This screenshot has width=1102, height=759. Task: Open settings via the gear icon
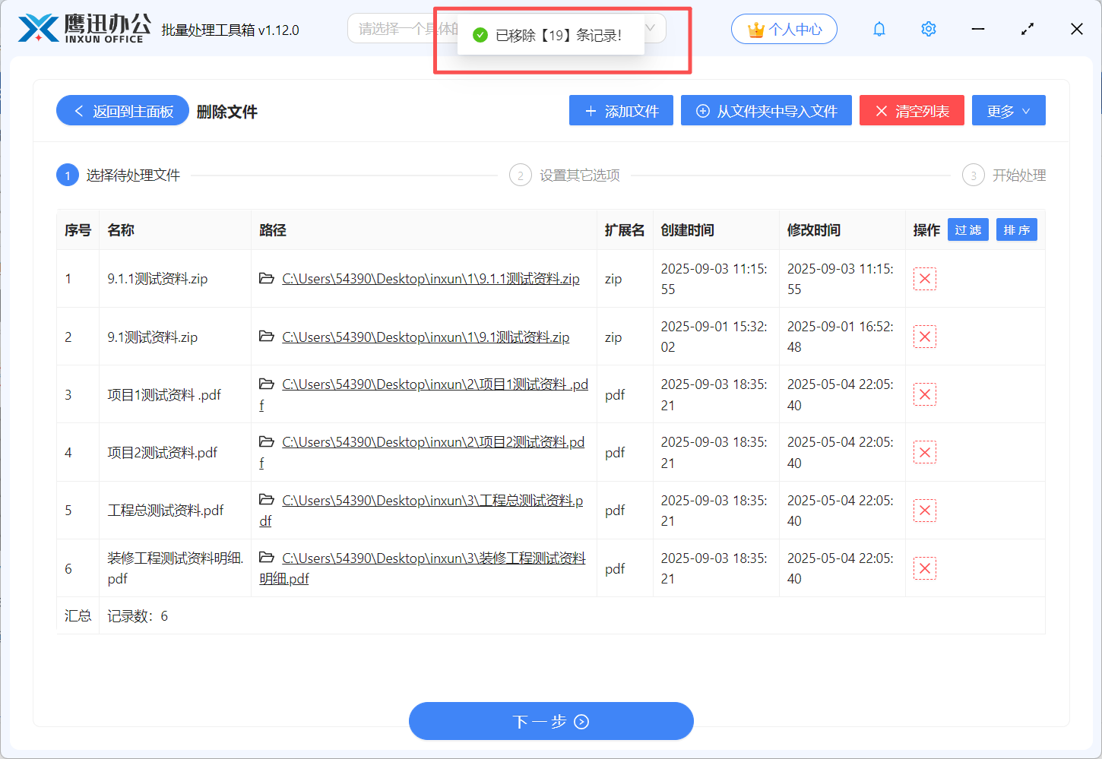click(928, 29)
